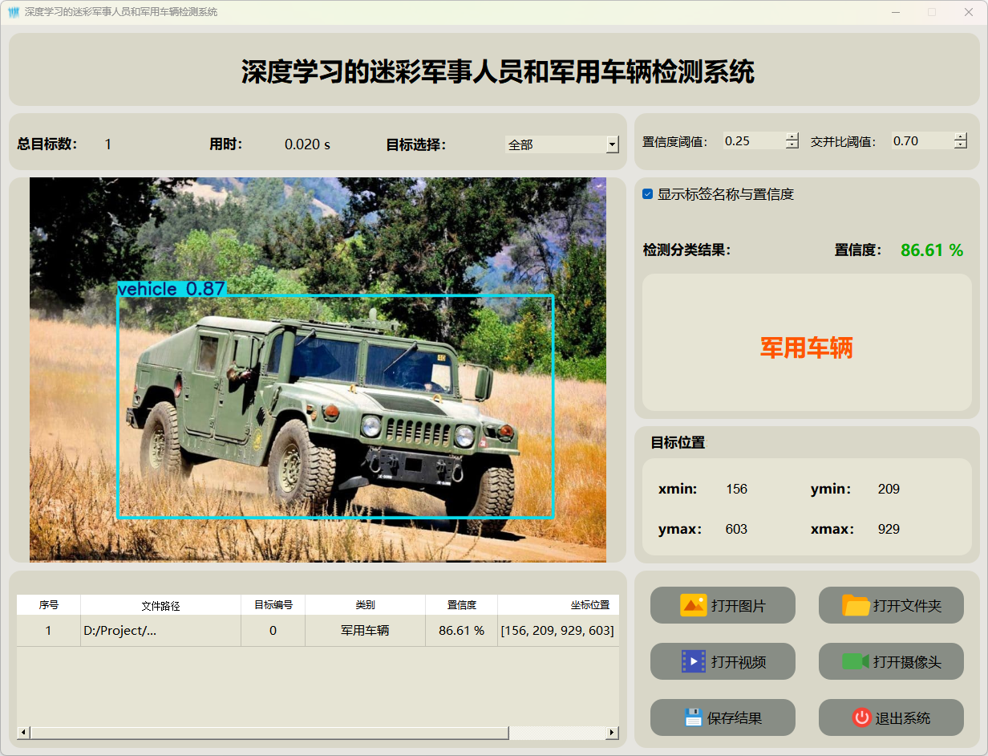Click the green camera icon for 打开摄像头
This screenshot has height=756, width=988.
(x=856, y=661)
